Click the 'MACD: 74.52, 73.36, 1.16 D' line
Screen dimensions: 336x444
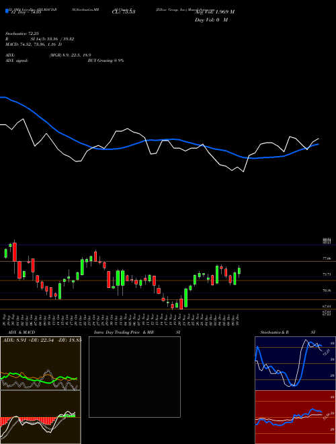point(34,44)
